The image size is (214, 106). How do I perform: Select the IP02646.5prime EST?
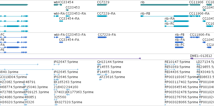coord(56,80)
